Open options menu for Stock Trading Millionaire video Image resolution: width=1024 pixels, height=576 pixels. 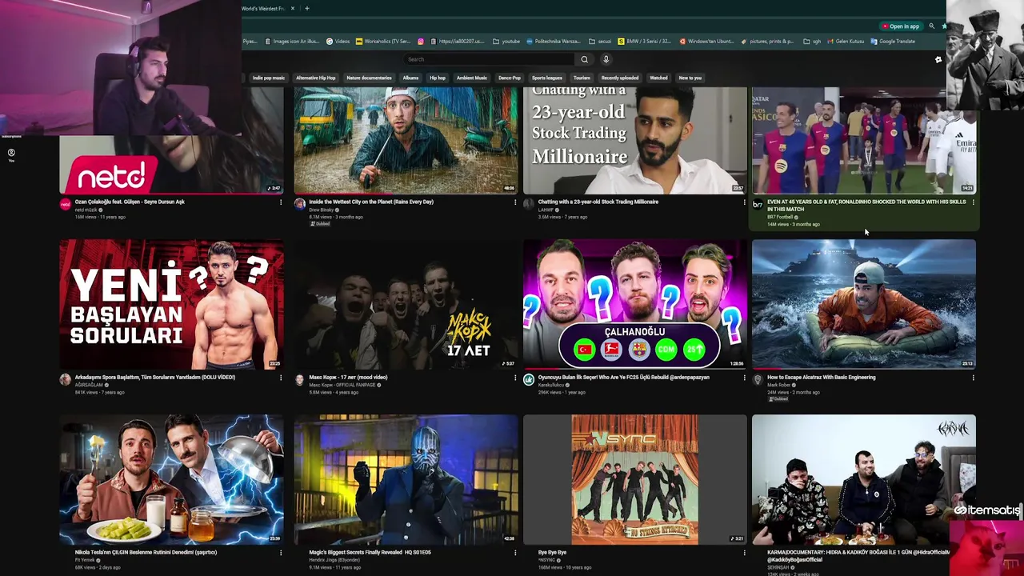click(744, 202)
